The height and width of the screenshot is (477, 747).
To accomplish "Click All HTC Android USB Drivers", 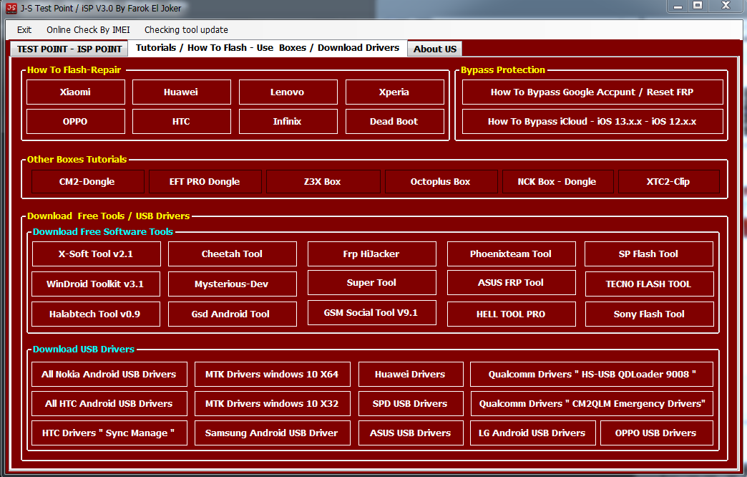I will coord(109,403).
